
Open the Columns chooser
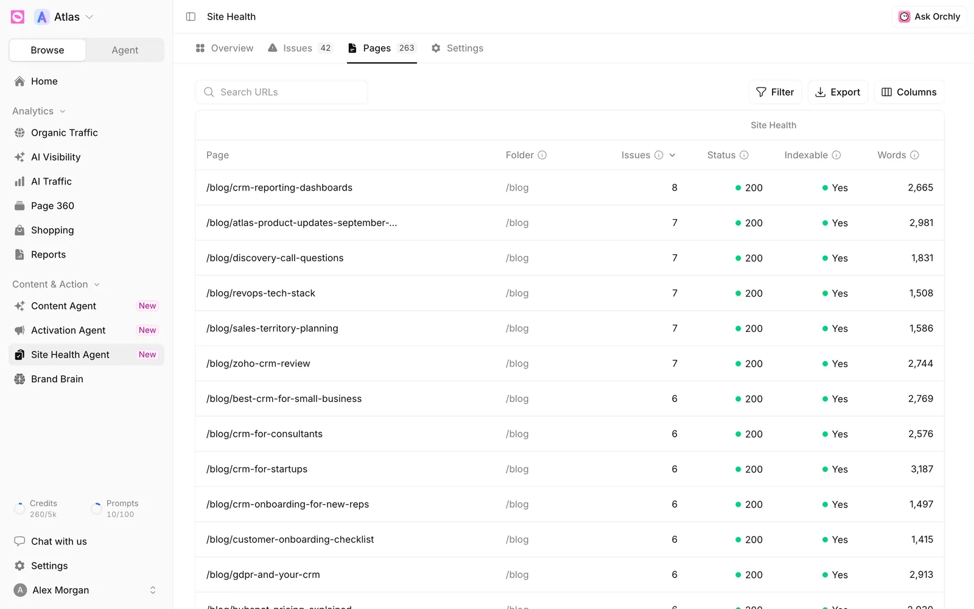coord(909,92)
